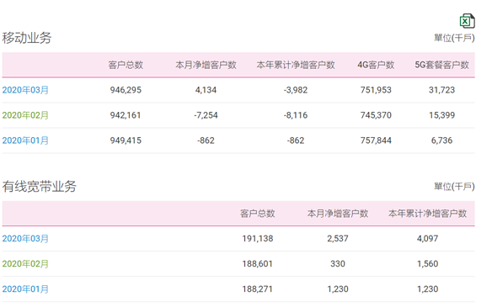Screen dimensions: 492x307
Task: Open 2020年02月 link in 有线宽带业务 table
Action: pos(25,264)
